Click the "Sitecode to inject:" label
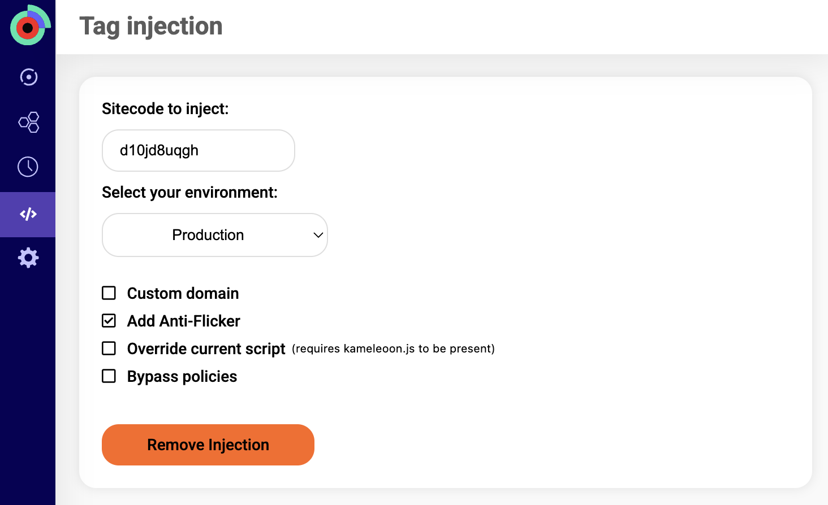828x505 pixels. (165, 108)
